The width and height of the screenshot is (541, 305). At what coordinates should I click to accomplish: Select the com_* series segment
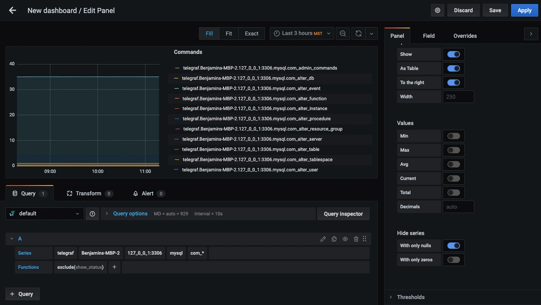[x=197, y=253]
